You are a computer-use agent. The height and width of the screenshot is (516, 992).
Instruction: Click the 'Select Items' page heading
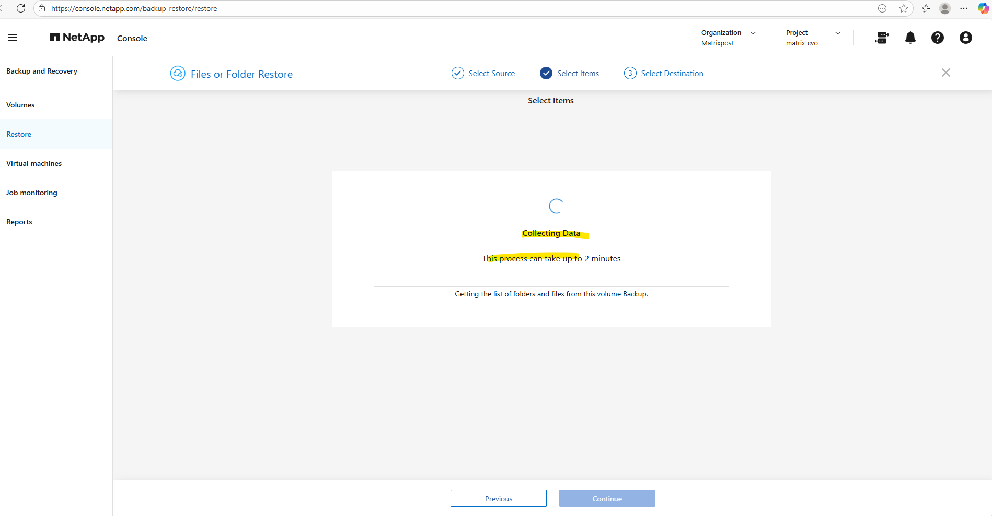pos(551,100)
